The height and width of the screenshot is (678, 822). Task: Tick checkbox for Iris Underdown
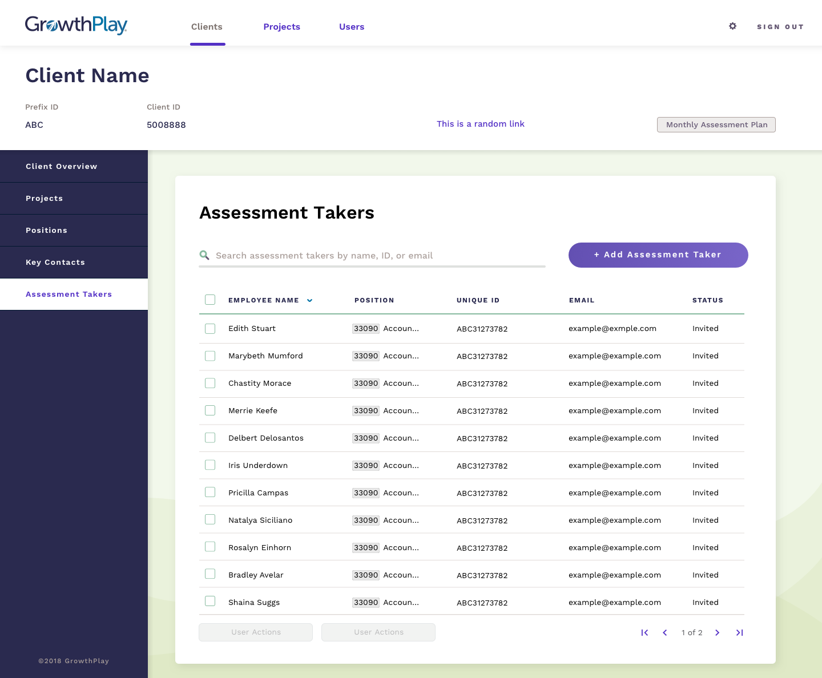tap(210, 465)
